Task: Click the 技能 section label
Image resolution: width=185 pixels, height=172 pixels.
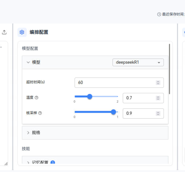Action: (x=26, y=149)
